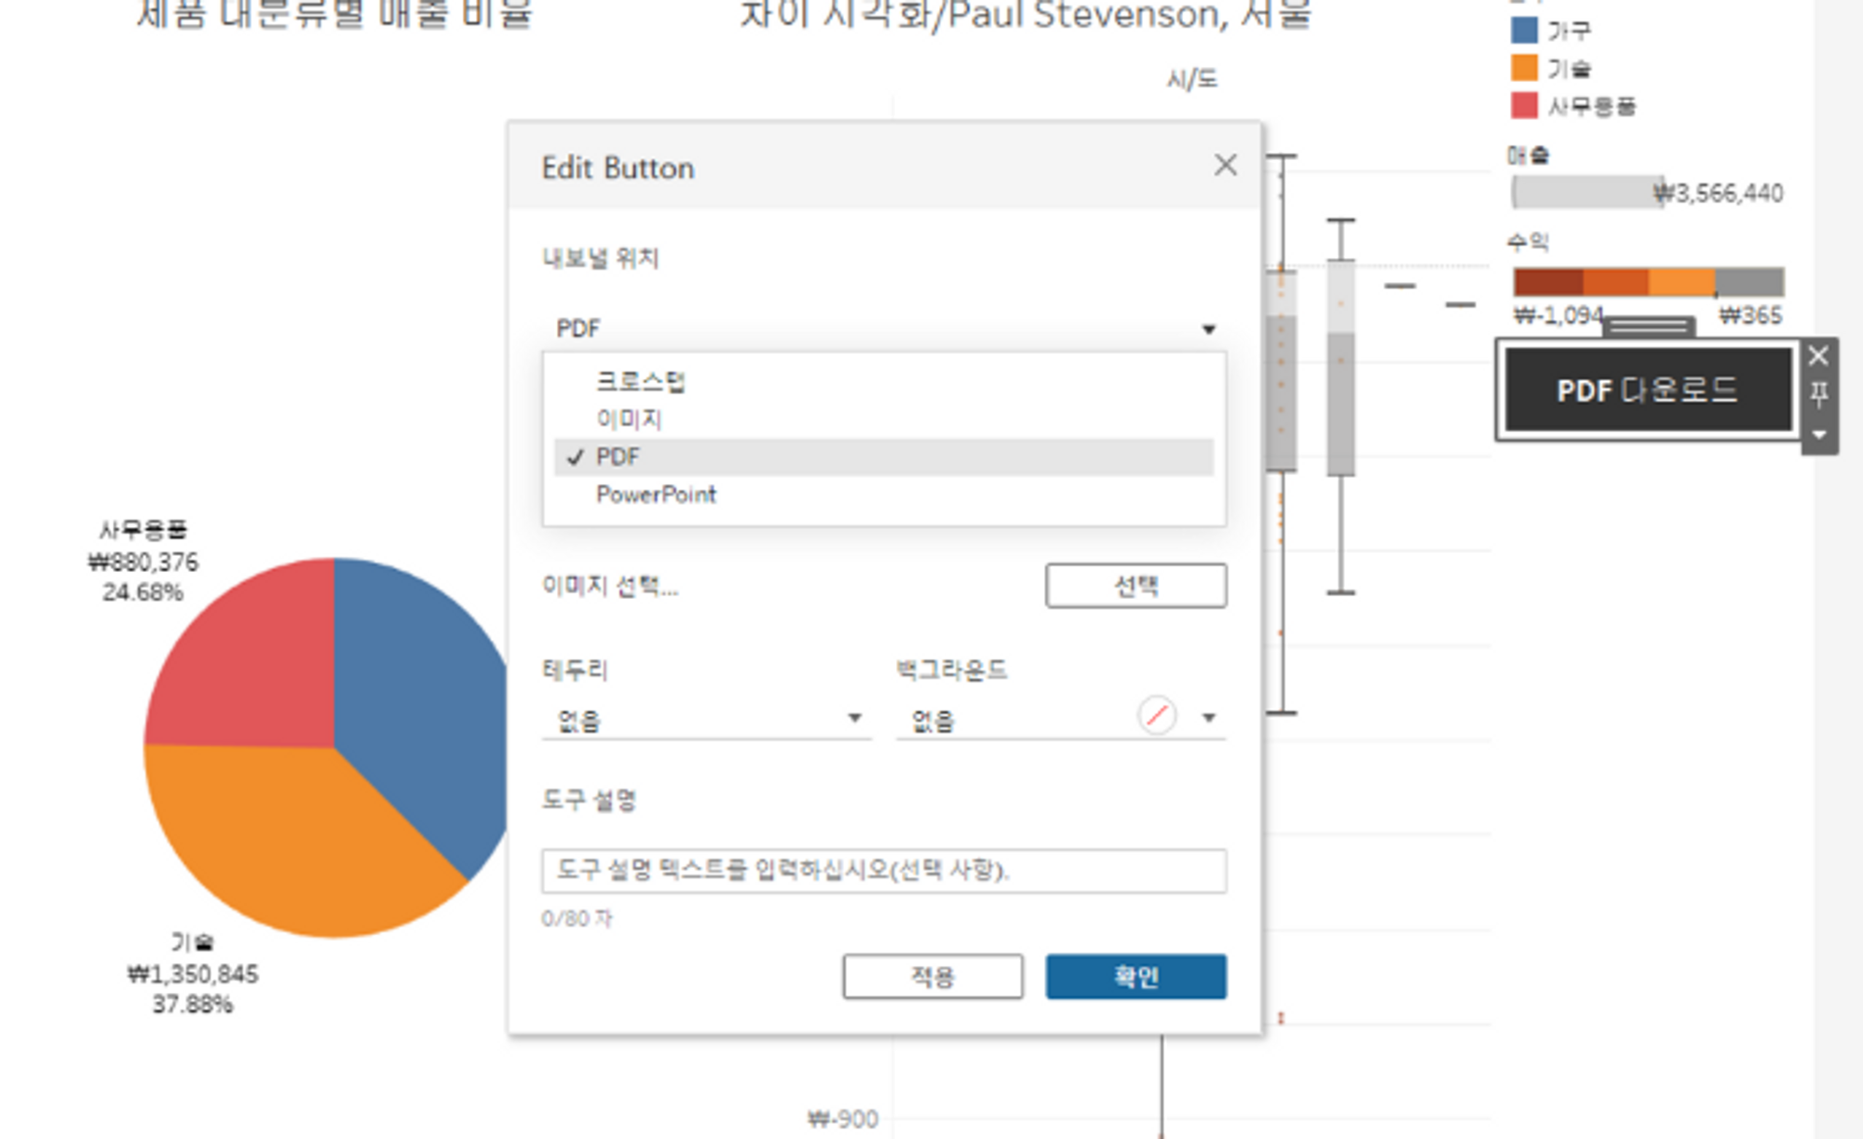Choose PowerPoint export option
The image size is (1863, 1139).
point(656,495)
